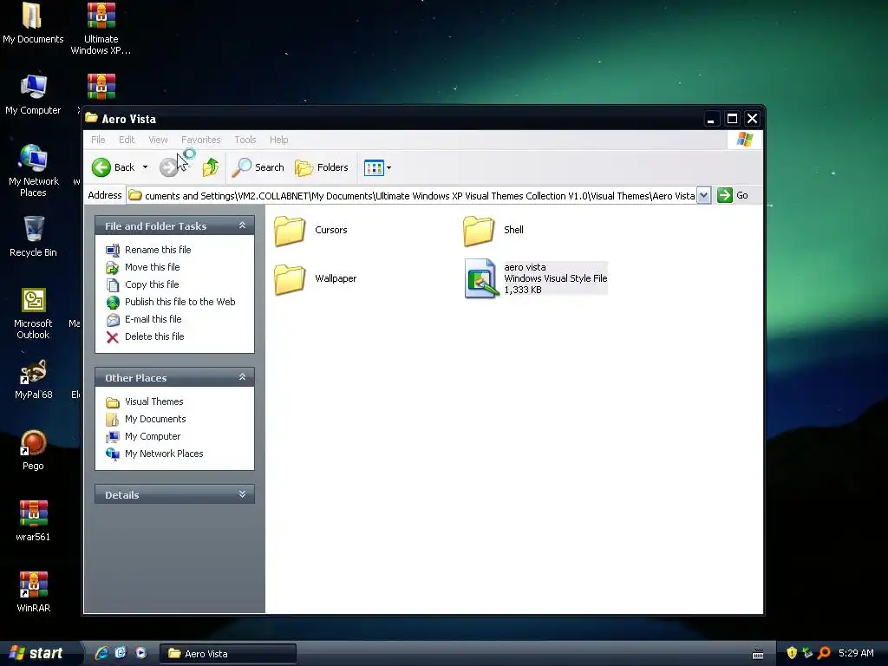Click the orange magnifier tray icon
Screen dimensions: 888x666
point(824,653)
